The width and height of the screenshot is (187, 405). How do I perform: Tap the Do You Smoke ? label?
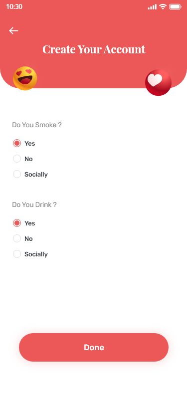tap(37, 125)
